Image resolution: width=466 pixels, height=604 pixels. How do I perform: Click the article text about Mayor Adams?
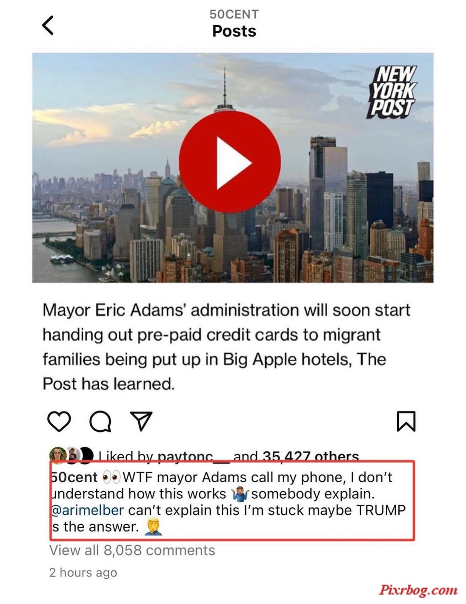(226, 347)
